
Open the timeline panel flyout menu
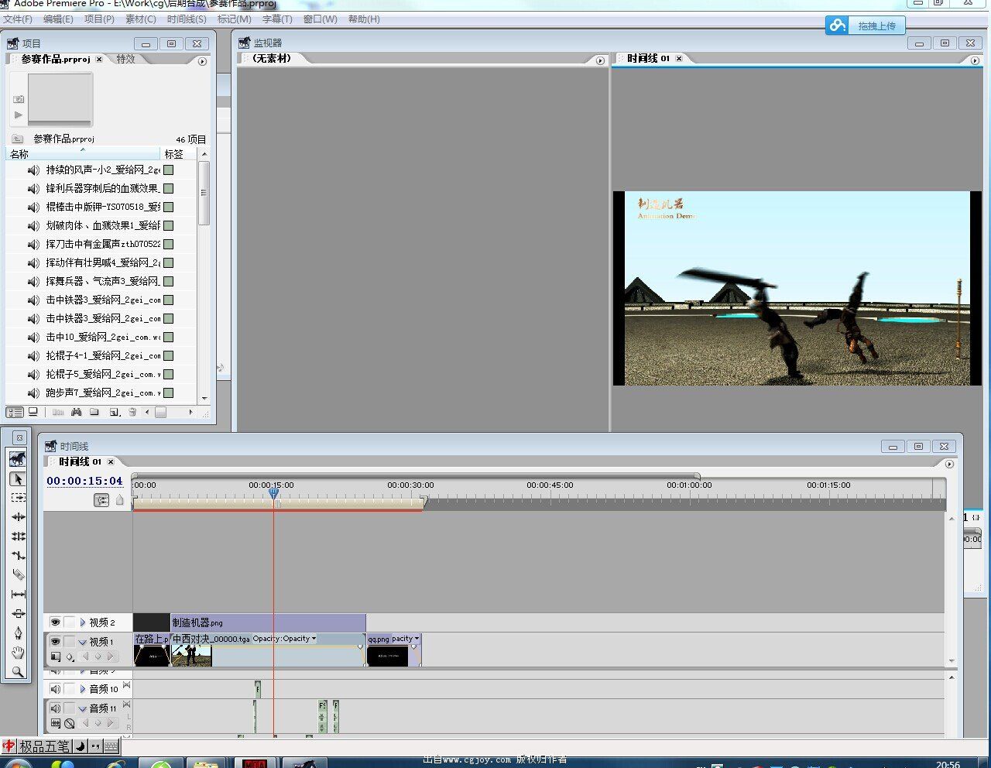click(949, 464)
